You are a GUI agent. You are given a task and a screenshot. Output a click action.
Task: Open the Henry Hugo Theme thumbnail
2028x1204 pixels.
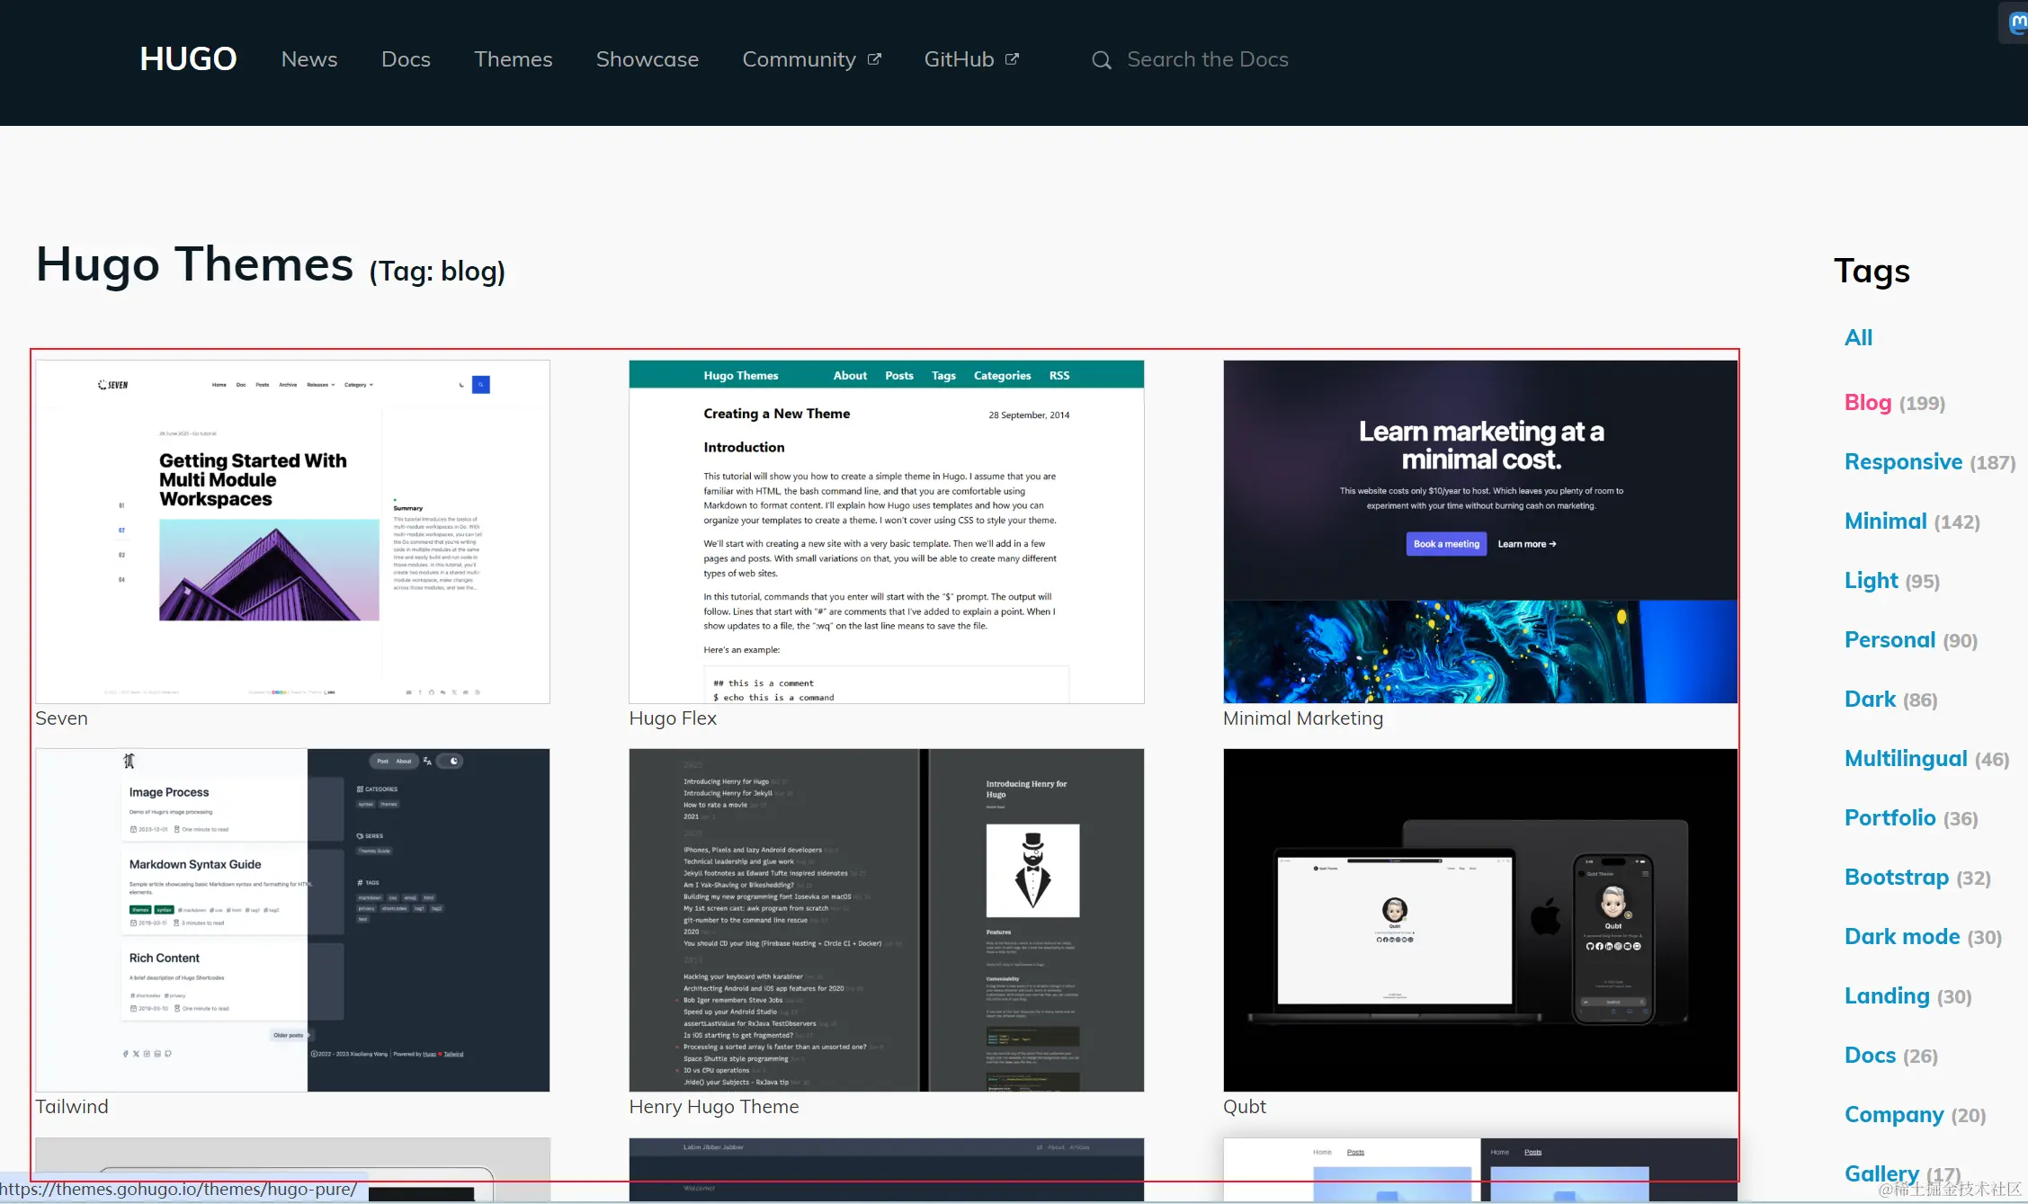[887, 920]
